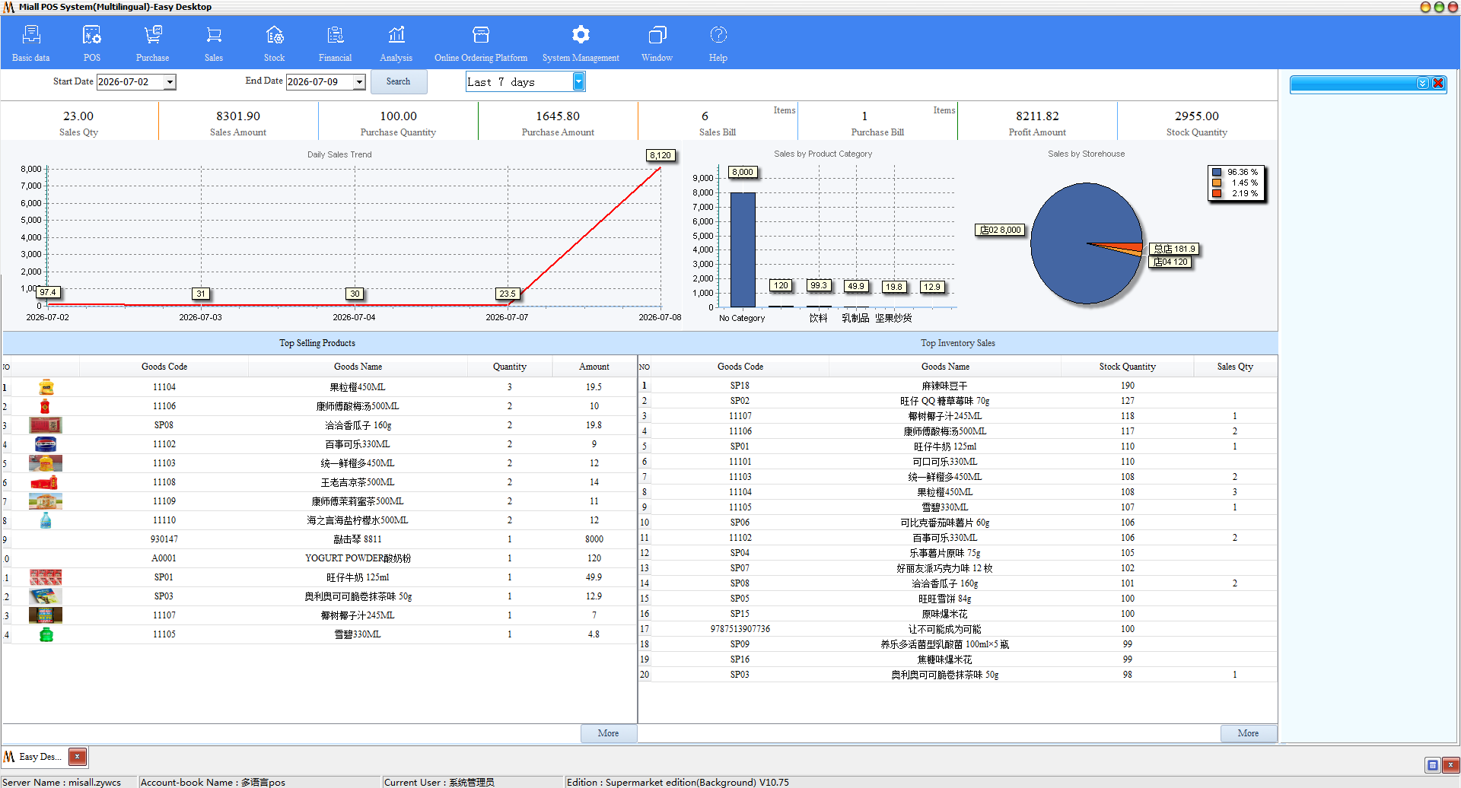The image size is (1461, 788).
Task: Open the Stock module icon
Action: pyautogui.click(x=275, y=35)
